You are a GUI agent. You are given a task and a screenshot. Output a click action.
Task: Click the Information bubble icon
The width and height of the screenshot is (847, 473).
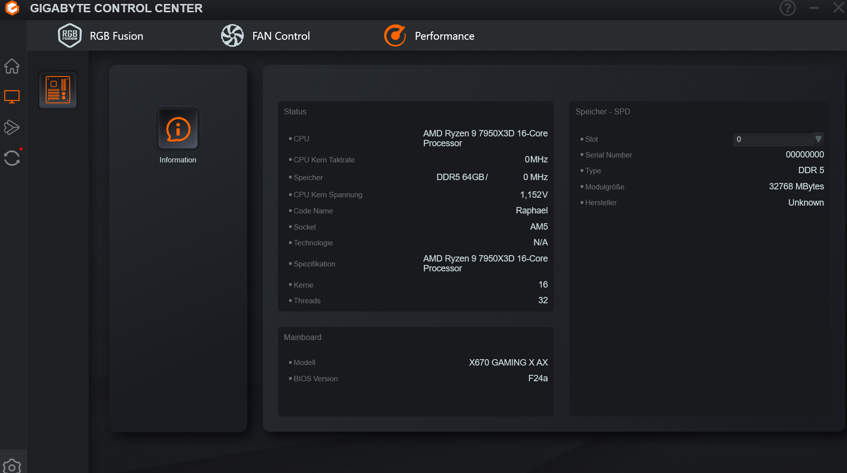(x=178, y=129)
